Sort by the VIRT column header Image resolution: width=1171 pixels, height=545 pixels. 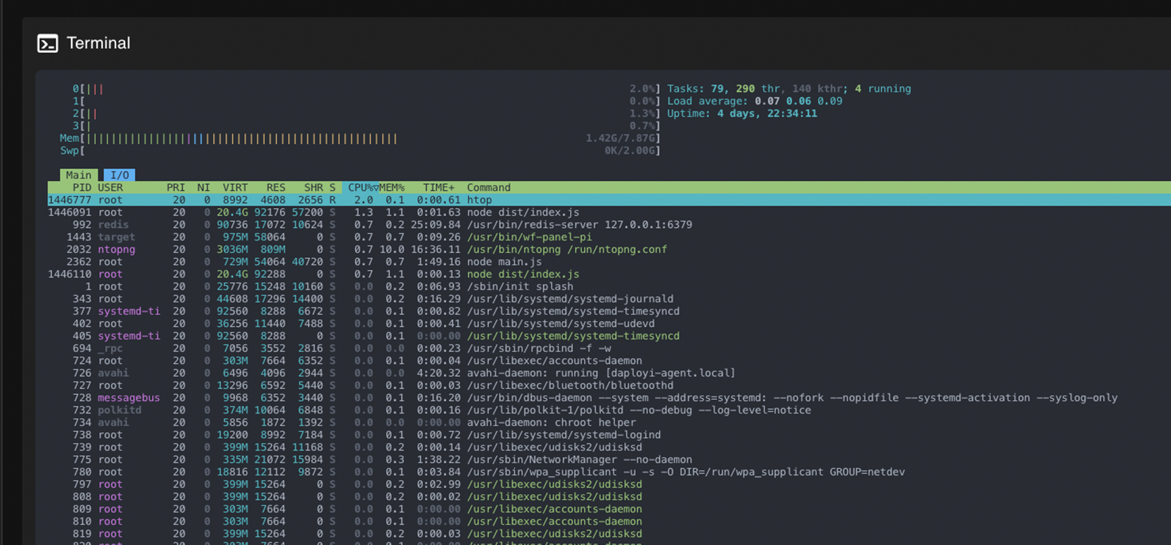[x=235, y=187]
